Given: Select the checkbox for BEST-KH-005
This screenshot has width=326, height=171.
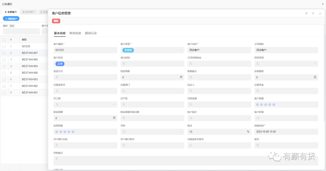Looking at the screenshot, I should point(4,60).
